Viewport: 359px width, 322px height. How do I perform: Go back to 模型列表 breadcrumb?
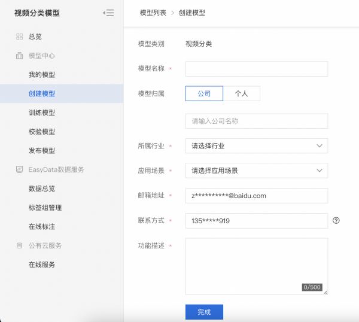(x=153, y=13)
